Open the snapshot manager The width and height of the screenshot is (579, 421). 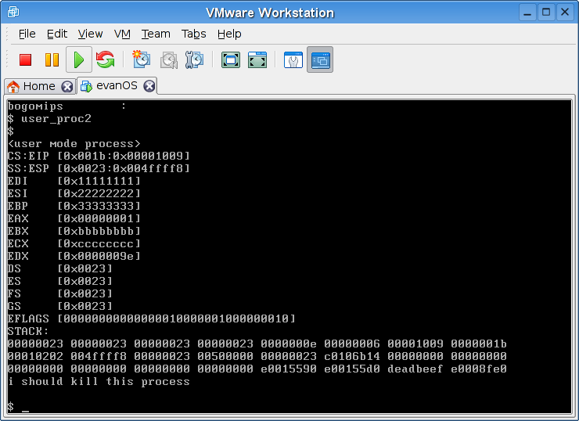[195, 59]
